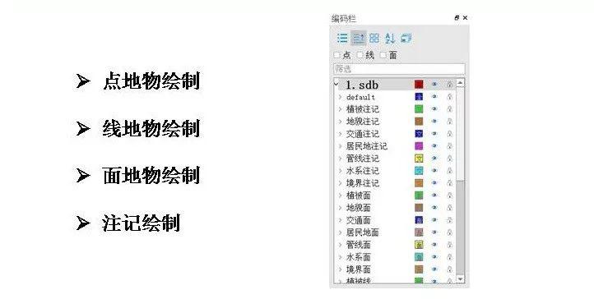Select the 管线面 tree row label

(359, 245)
